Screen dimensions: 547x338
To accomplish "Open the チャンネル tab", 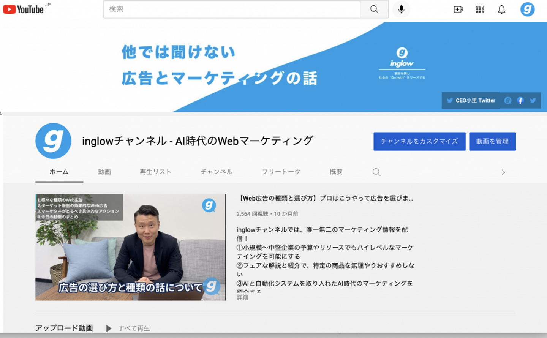I will (217, 172).
